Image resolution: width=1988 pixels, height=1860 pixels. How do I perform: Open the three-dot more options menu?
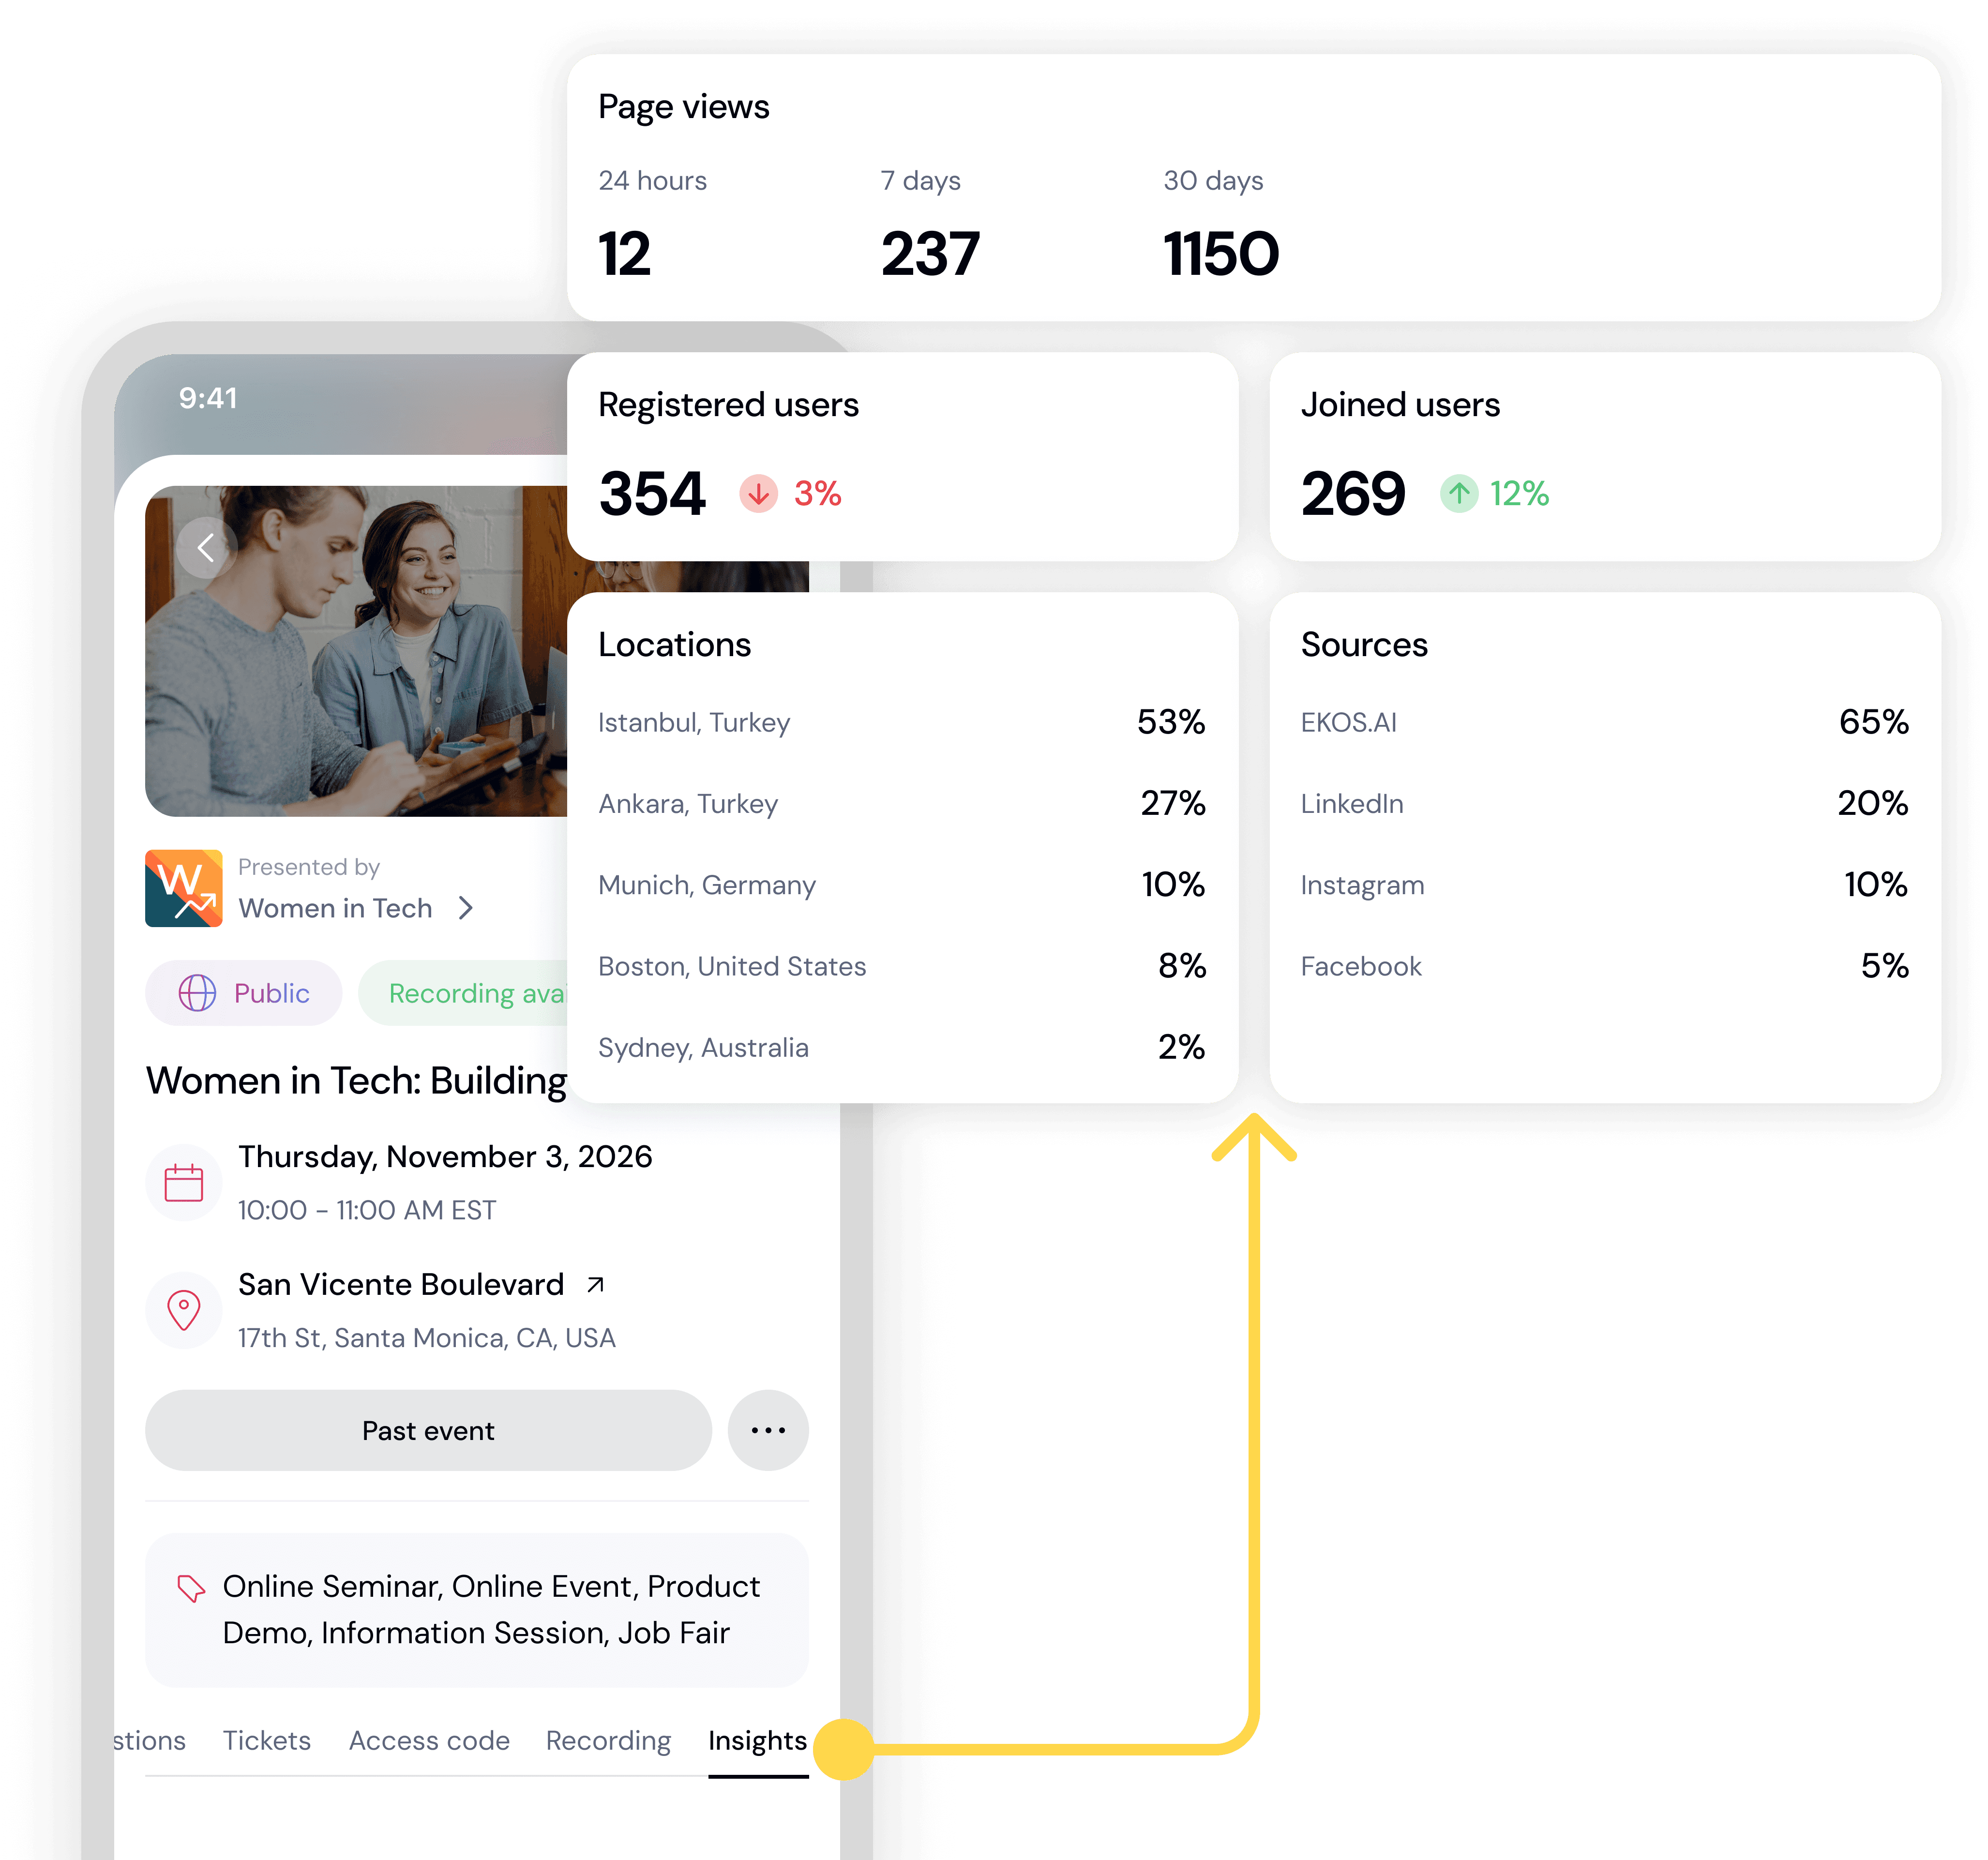[768, 1430]
